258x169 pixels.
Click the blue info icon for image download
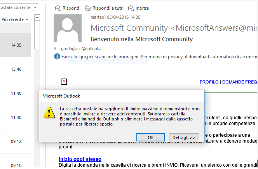pos(57,57)
